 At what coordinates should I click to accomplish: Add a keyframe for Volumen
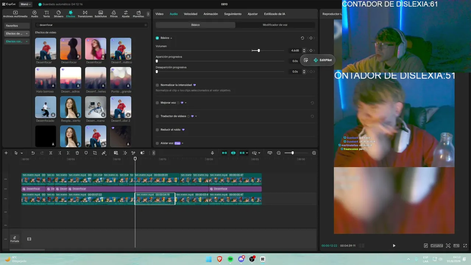pos(311,50)
